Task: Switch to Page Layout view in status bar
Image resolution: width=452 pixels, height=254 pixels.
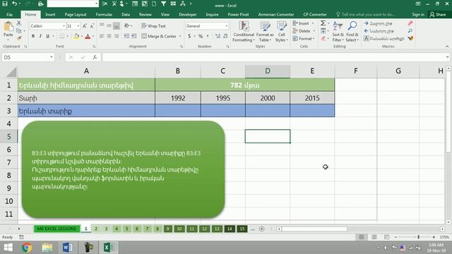Action: pos(374,237)
